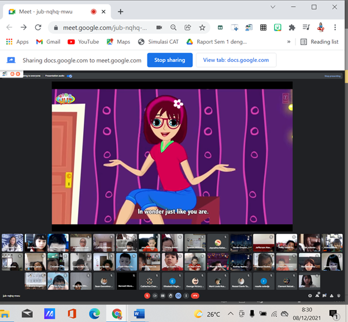Open Microsoft Word from the taskbar
This screenshot has width=348, height=322.
pyautogui.click(x=139, y=314)
